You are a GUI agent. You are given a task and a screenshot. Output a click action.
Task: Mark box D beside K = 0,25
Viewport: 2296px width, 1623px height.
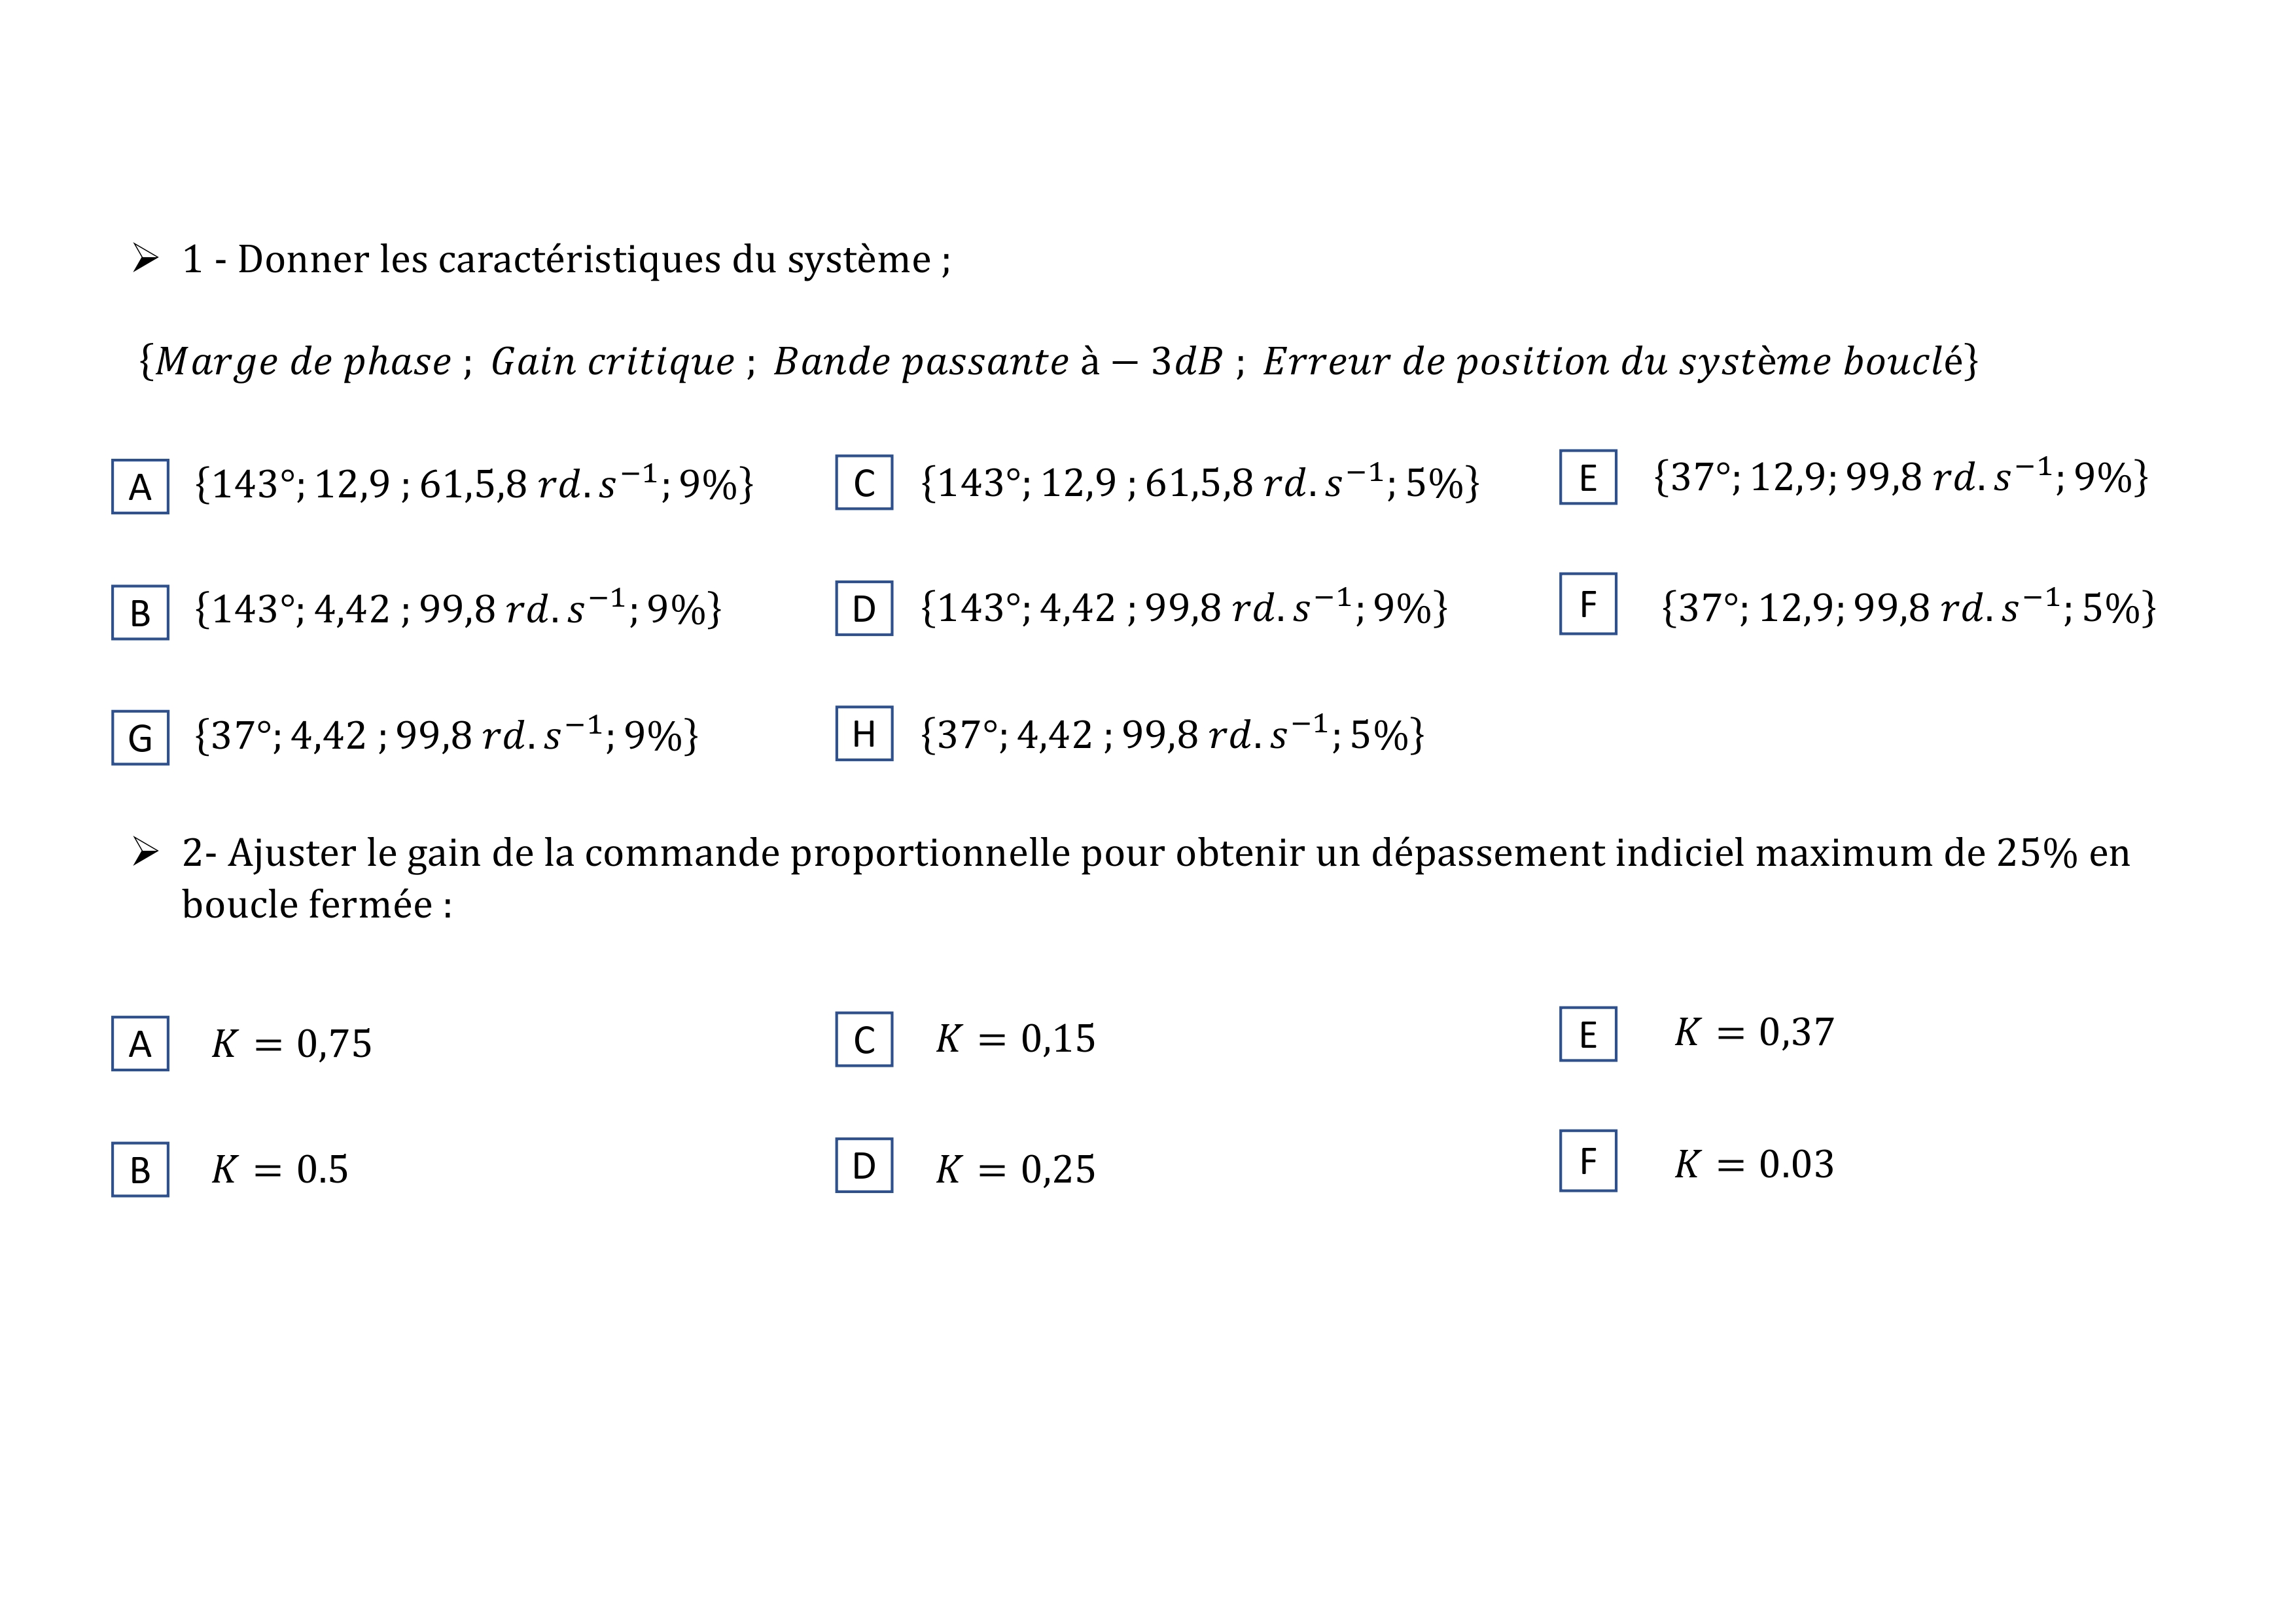pyautogui.click(x=864, y=1165)
